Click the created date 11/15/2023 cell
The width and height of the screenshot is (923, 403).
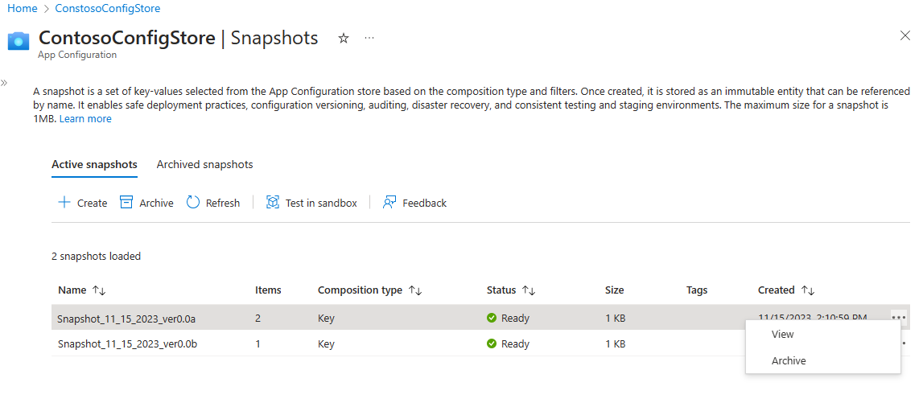(812, 317)
